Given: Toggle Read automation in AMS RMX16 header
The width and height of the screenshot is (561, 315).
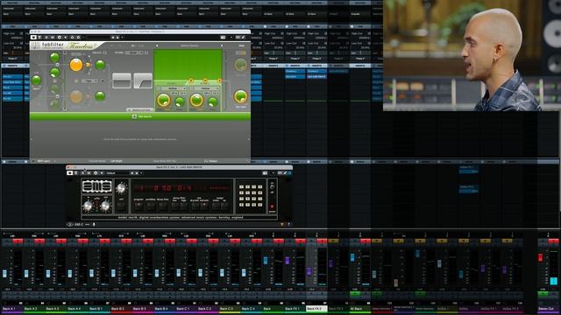Looking at the screenshot, I should pyautogui.click(x=82, y=173).
